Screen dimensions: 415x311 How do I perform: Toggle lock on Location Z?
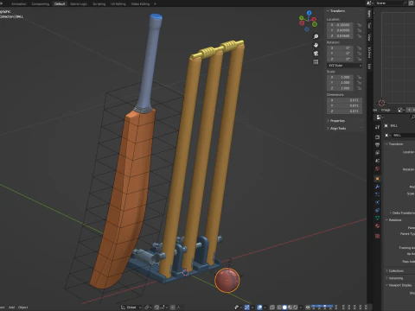(x=359, y=36)
